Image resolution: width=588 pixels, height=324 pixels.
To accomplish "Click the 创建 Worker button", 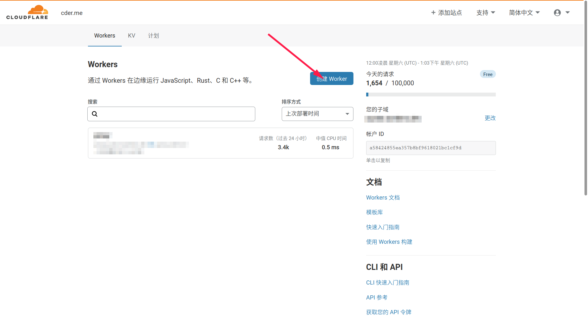I will pyautogui.click(x=331, y=79).
